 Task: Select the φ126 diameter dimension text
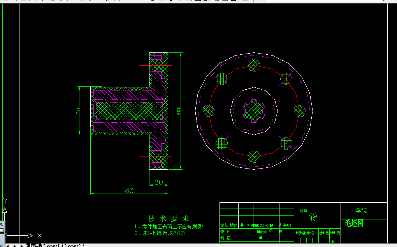(x=179, y=111)
